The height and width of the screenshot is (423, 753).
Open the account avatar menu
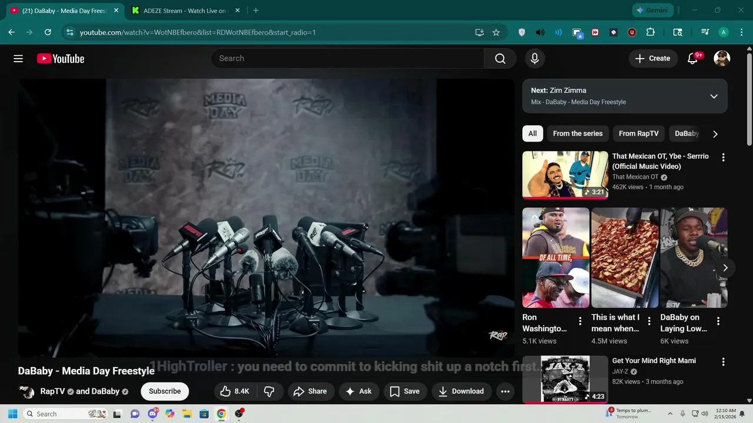pos(722,58)
